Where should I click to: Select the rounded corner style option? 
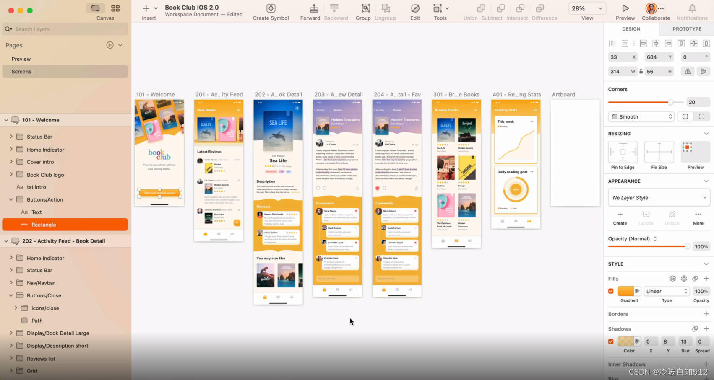click(x=685, y=116)
